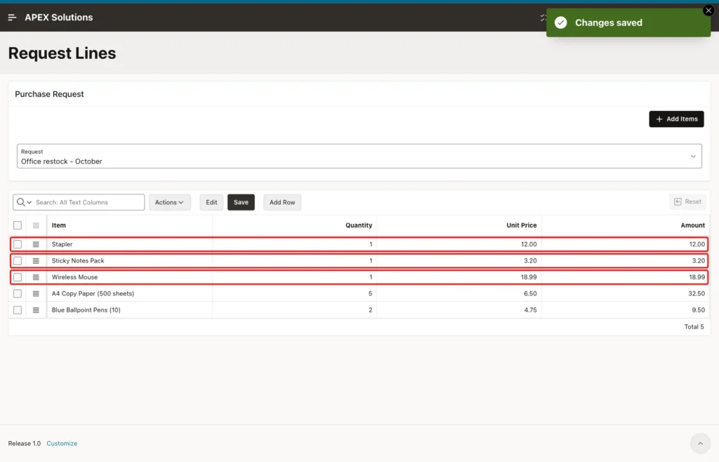Open the header row actions menu icon
719x462 pixels.
pyautogui.click(x=36, y=225)
